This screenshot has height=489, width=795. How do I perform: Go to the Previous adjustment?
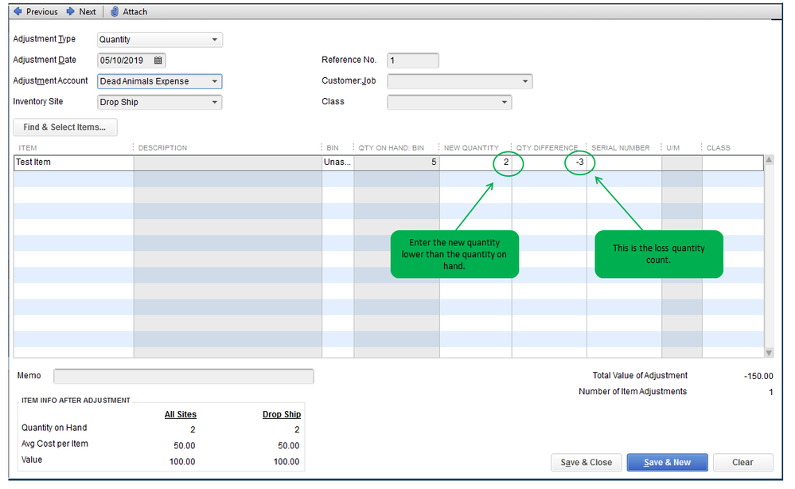tap(36, 12)
